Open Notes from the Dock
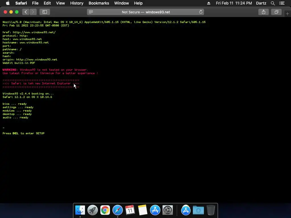The image size is (291, 218). [x=143, y=210]
